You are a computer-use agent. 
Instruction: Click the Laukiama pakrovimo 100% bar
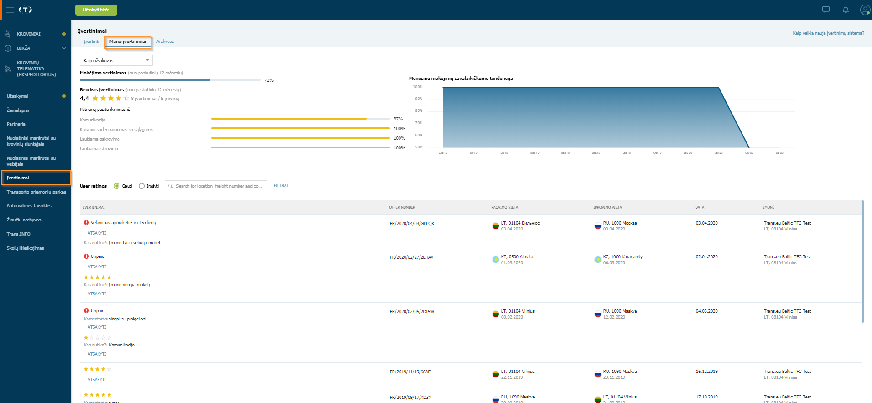pos(301,138)
